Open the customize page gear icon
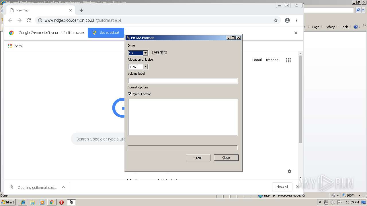 pos(290,171)
